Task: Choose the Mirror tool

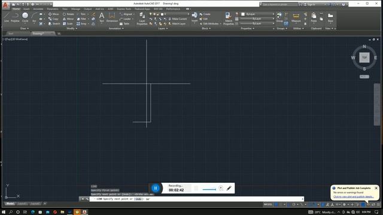Action: pyautogui.click(x=68, y=19)
